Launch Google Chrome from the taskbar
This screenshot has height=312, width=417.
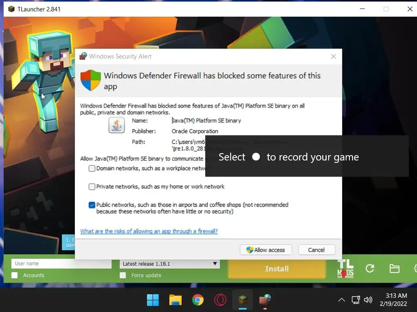(x=198, y=300)
